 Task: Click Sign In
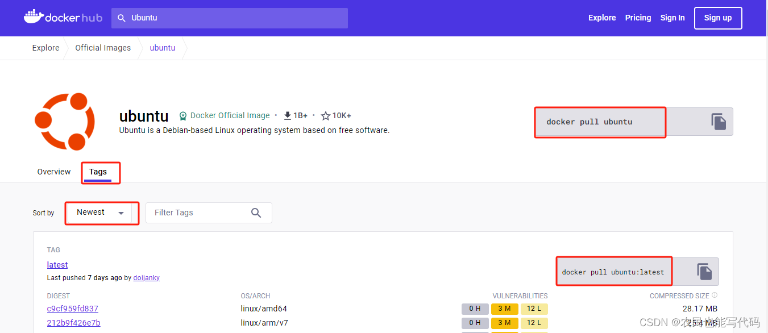672,18
